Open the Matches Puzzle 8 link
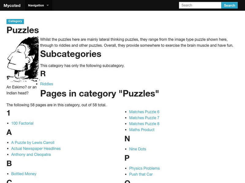Viewport: 245px width, 183px height. click(x=144, y=124)
